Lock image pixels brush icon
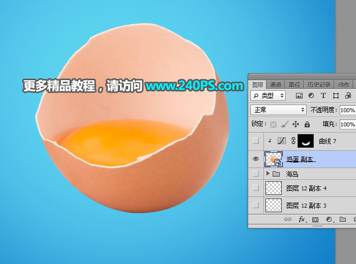The width and height of the screenshot is (356, 264). click(284, 124)
